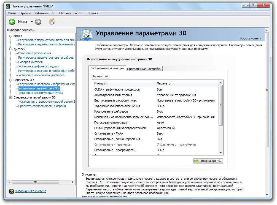Click the Восстановить link in the header
This screenshot has height=205, width=277.
[250, 38]
